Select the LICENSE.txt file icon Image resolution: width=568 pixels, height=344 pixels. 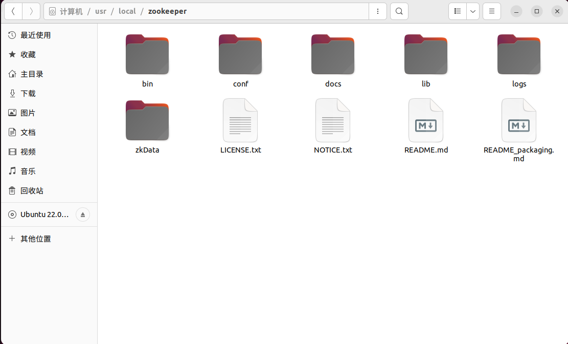(x=240, y=120)
